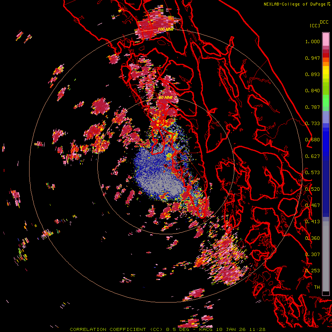
Task: Select the 0.467 scale value
Action: point(312,205)
